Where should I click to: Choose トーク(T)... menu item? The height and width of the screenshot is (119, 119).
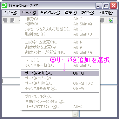pos(60,60)
